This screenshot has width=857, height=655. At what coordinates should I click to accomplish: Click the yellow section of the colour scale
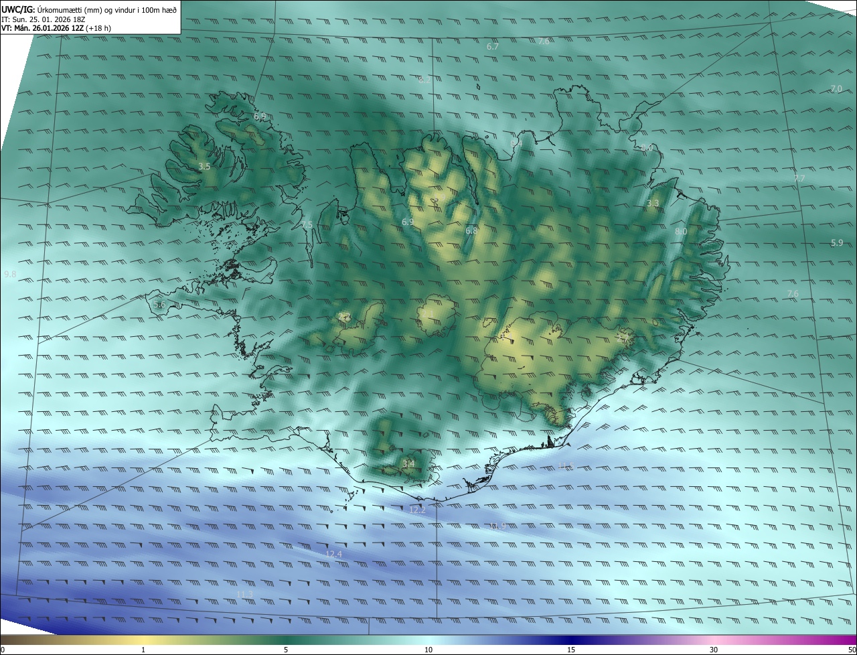coord(143,640)
